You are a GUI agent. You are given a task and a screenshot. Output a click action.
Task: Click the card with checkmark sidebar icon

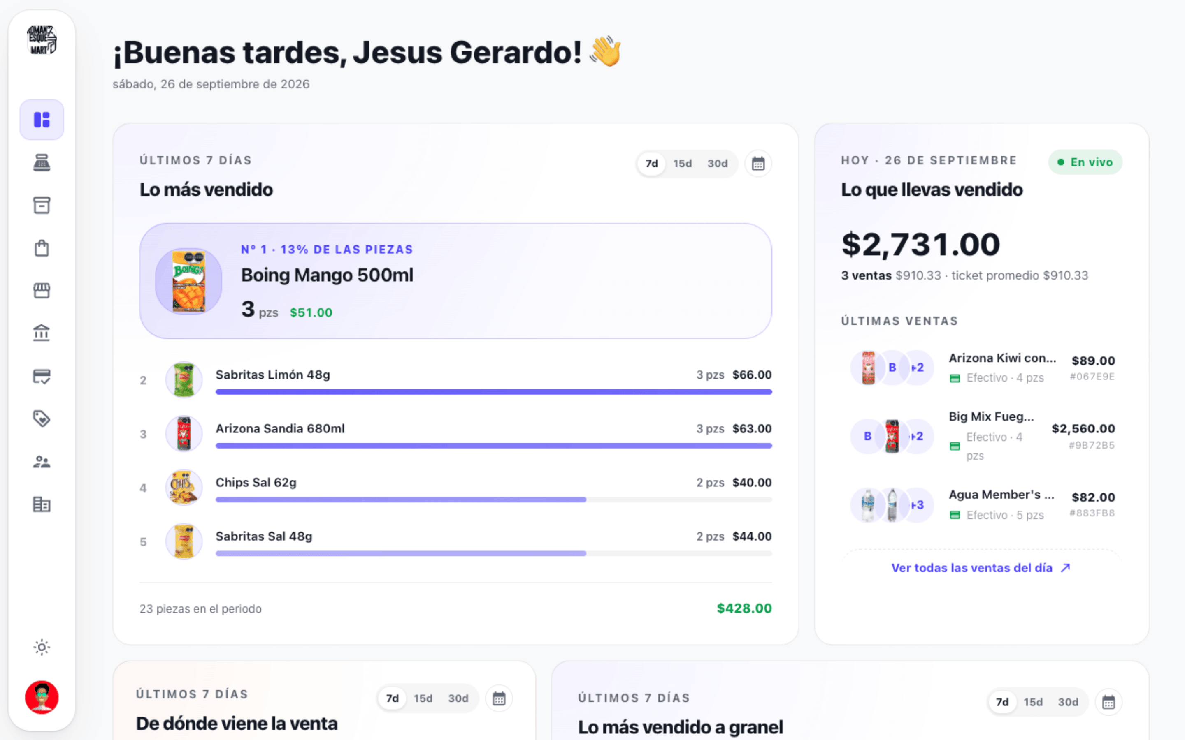click(42, 376)
